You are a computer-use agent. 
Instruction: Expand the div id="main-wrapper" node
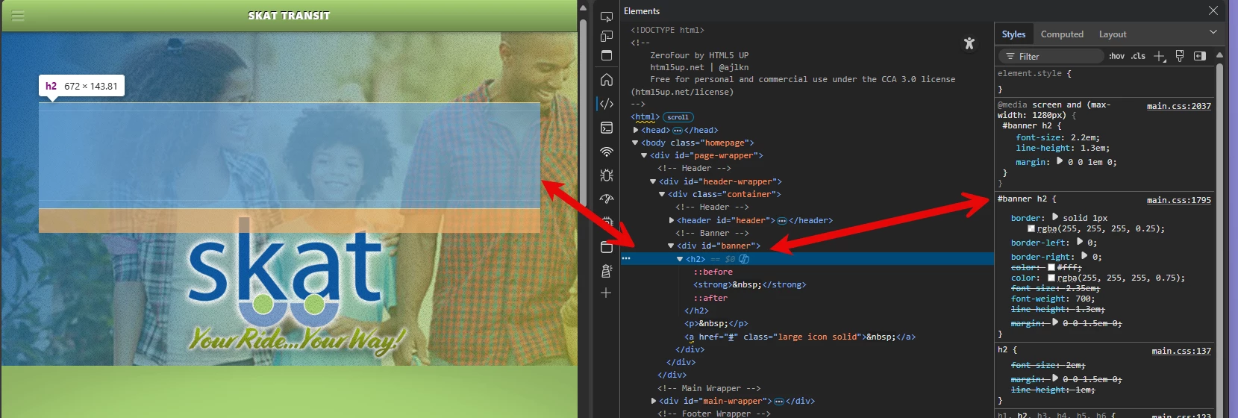[x=654, y=401]
